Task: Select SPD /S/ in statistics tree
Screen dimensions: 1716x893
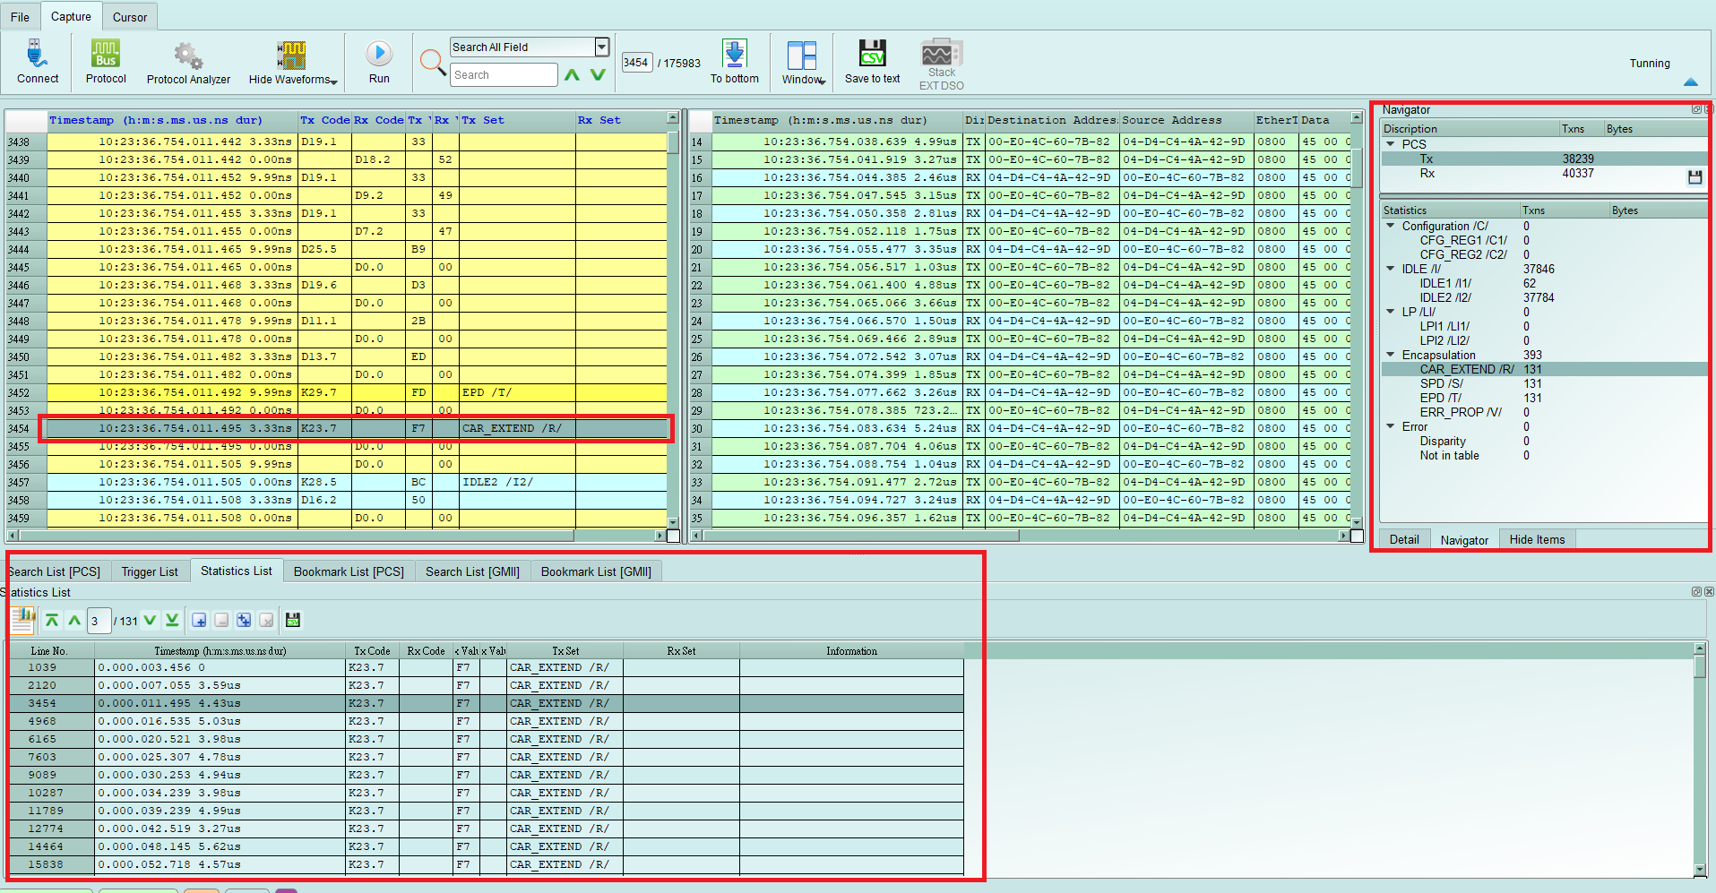Action: (x=1441, y=383)
